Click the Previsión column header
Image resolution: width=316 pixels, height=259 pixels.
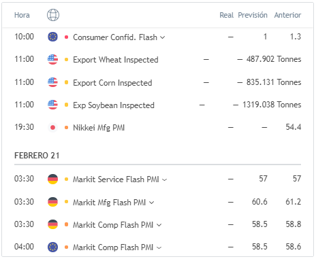tap(253, 15)
